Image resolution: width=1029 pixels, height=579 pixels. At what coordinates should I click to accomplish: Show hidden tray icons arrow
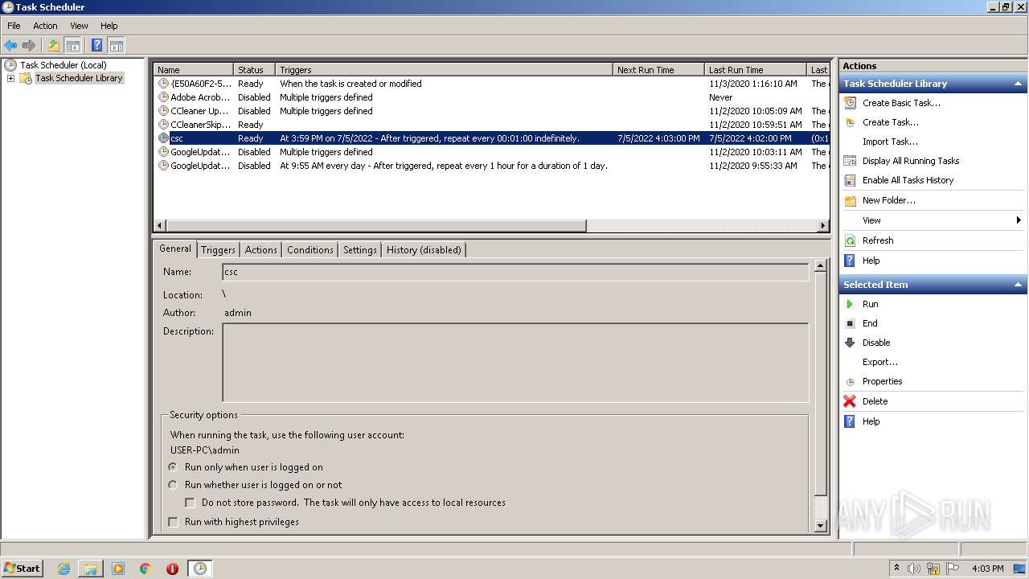click(896, 569)
